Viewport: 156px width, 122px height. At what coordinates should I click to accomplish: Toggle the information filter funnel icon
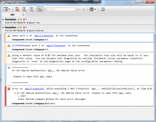[x=31, y=9]
